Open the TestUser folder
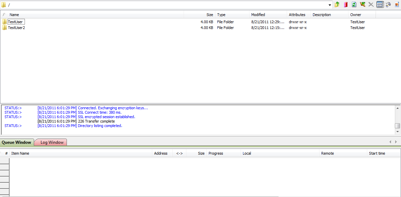Image resolution: width=401 pixels, height=197 pixels. pos(15,22)
